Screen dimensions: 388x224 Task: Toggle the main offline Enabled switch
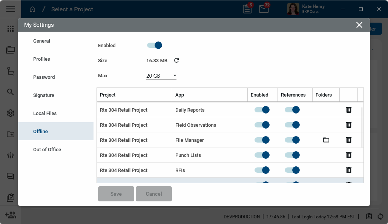click(x=155, y=45)
